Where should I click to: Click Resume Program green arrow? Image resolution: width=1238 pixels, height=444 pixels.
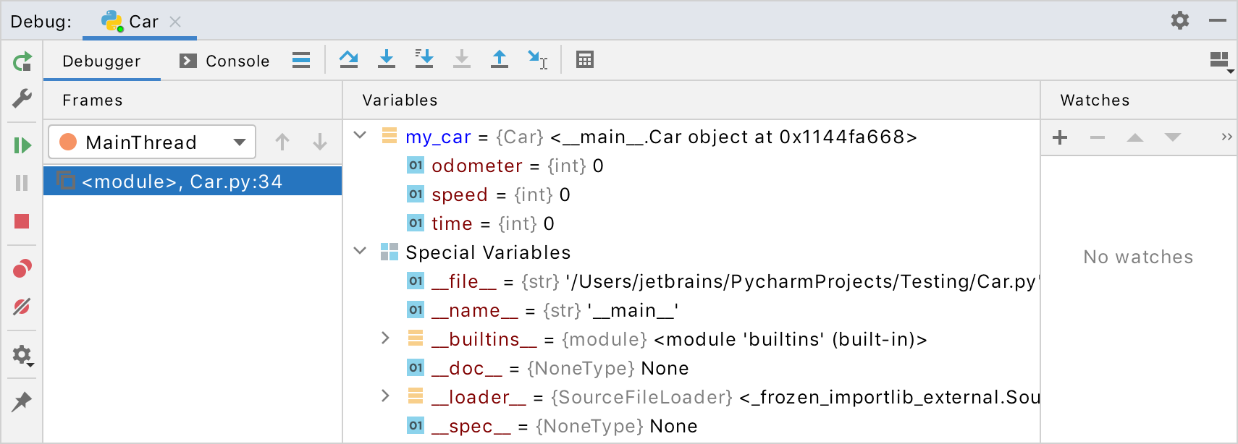point(22,145)
